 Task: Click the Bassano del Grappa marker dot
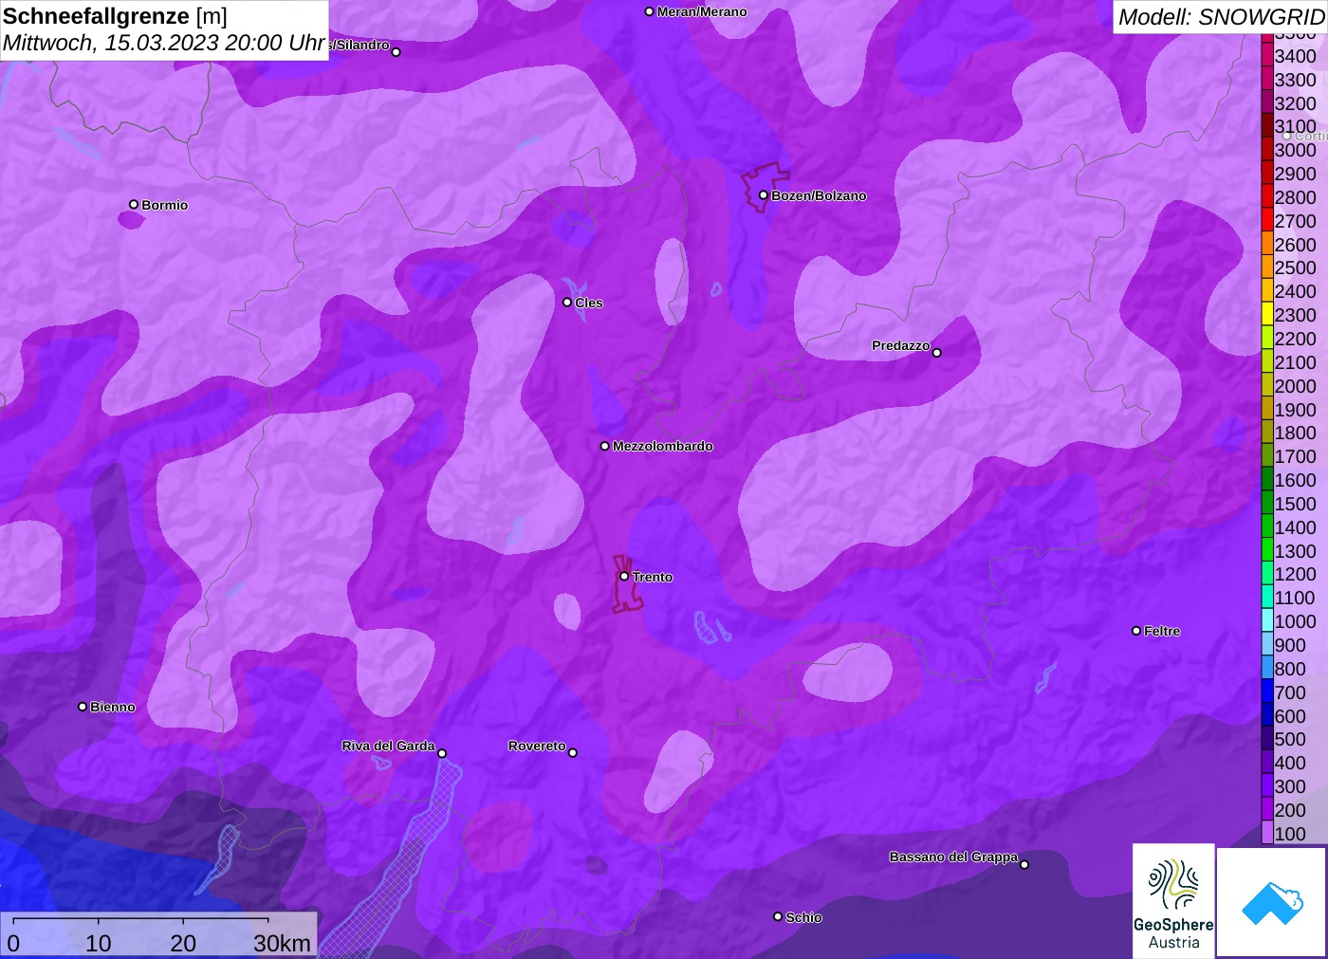(1024, 864)
